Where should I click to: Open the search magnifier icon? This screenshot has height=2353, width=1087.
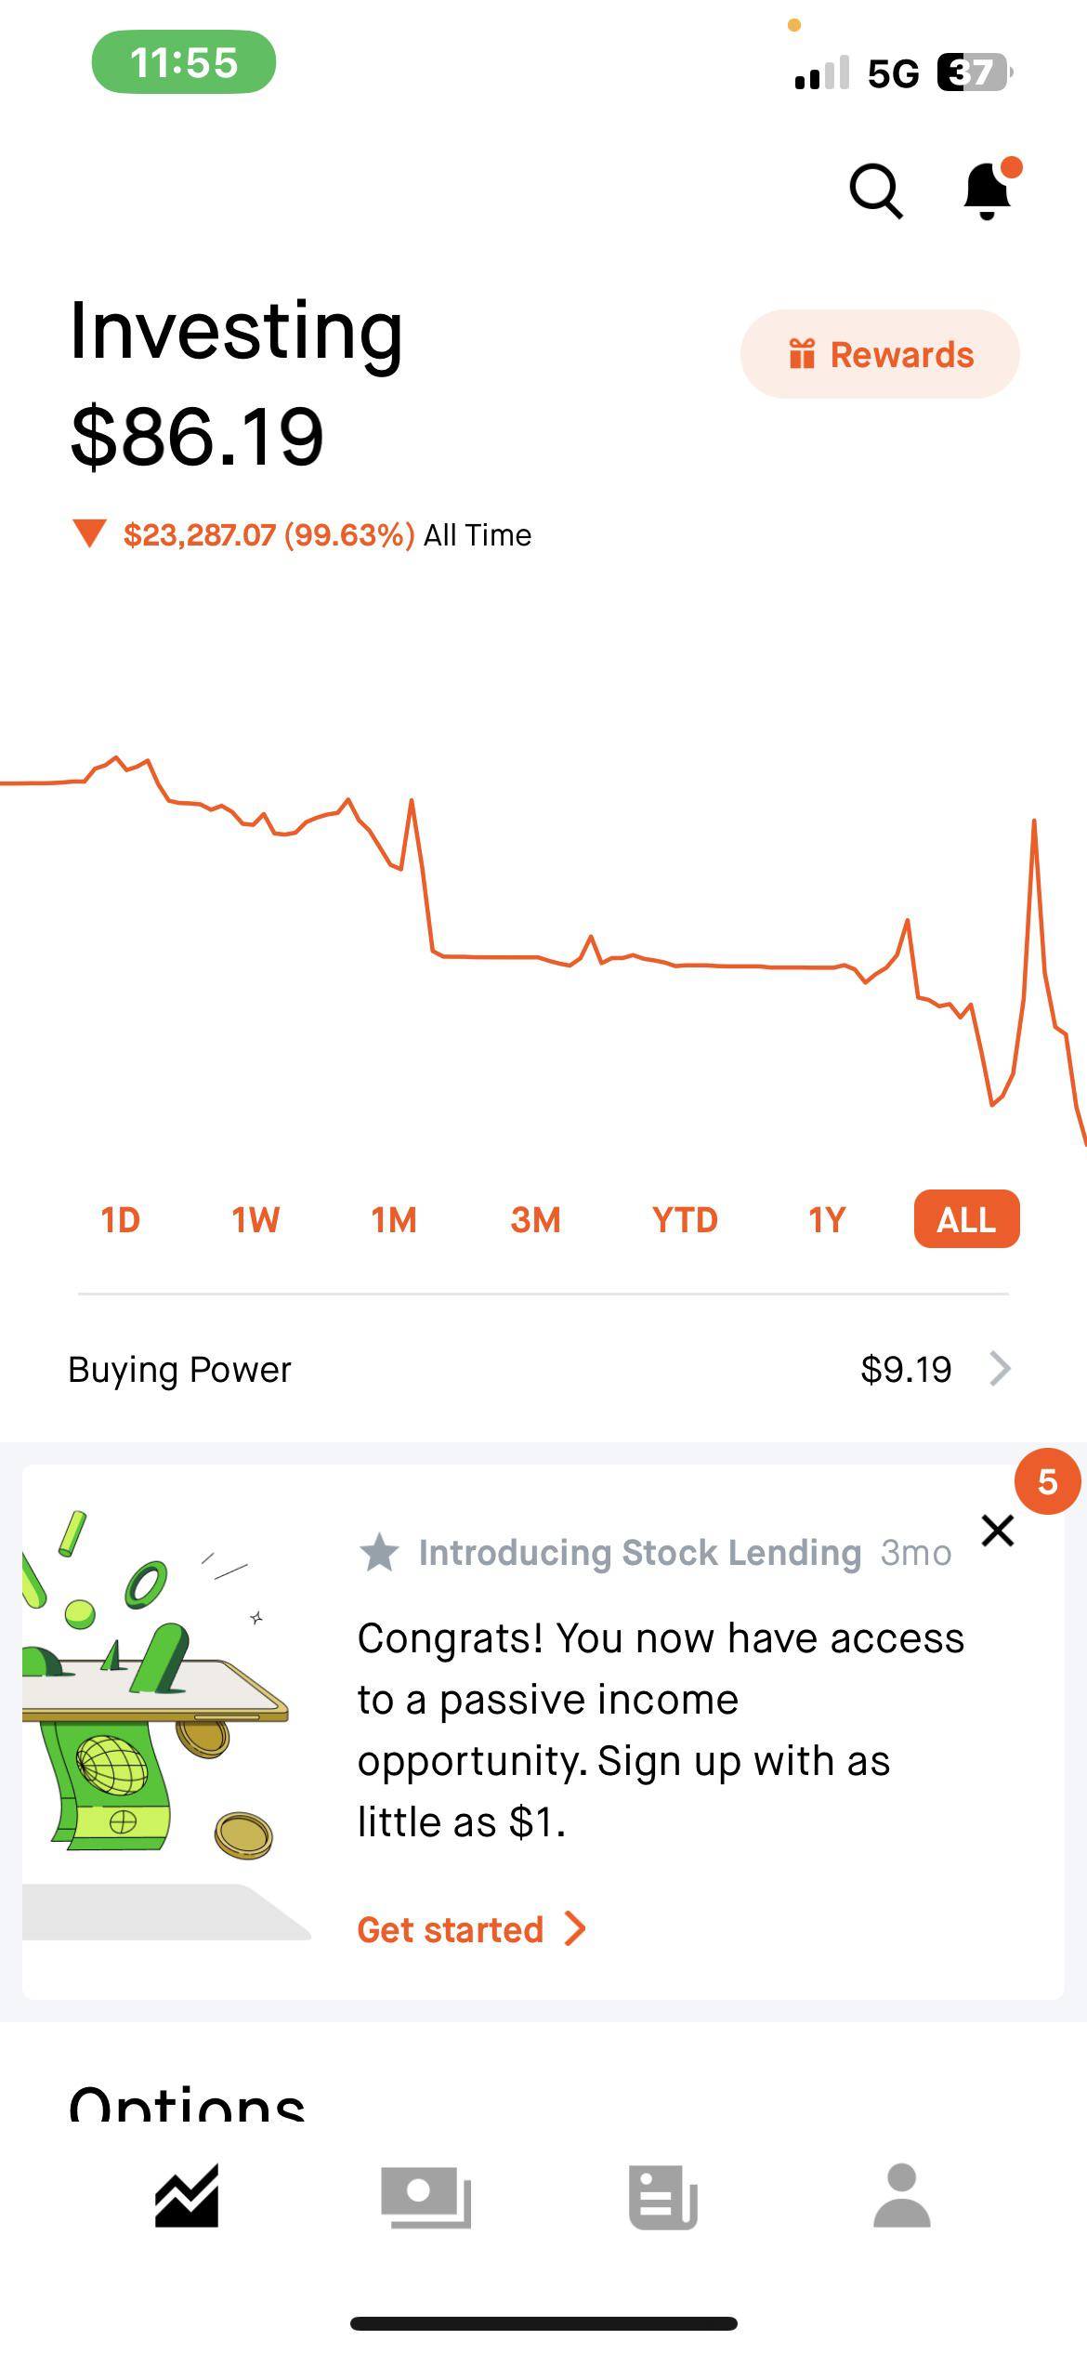(875, 191)
